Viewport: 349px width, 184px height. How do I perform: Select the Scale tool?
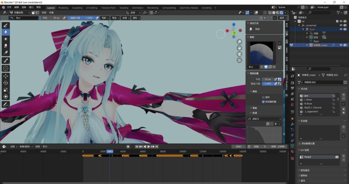(x=6, y=90)
